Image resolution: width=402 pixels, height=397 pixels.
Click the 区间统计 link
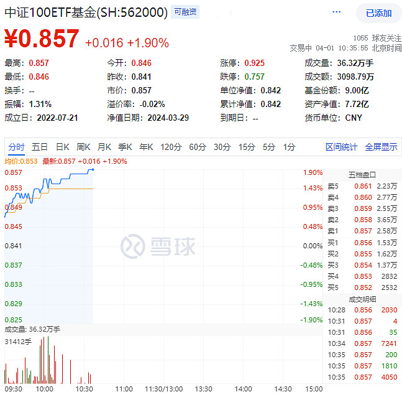tap(341, 147)
